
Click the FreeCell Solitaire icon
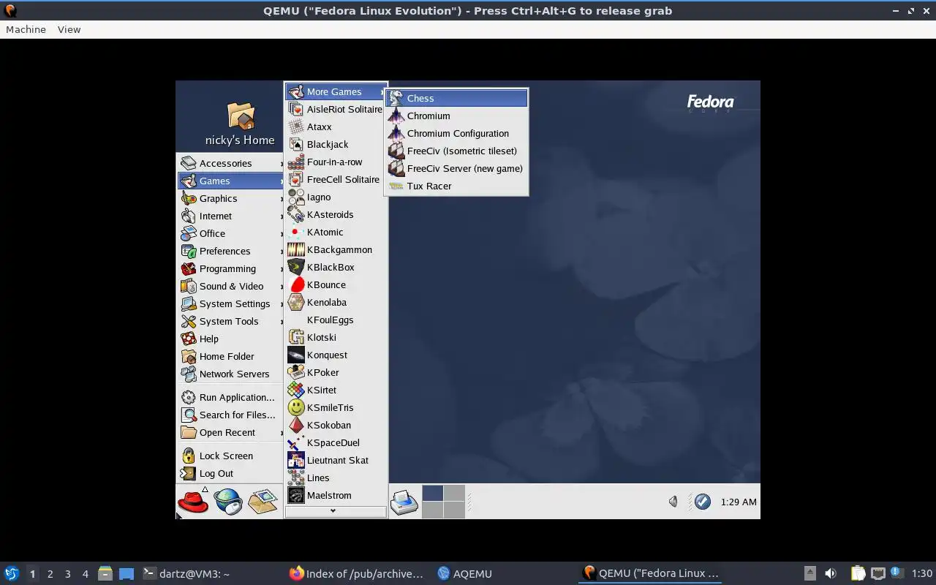point(296,179)
